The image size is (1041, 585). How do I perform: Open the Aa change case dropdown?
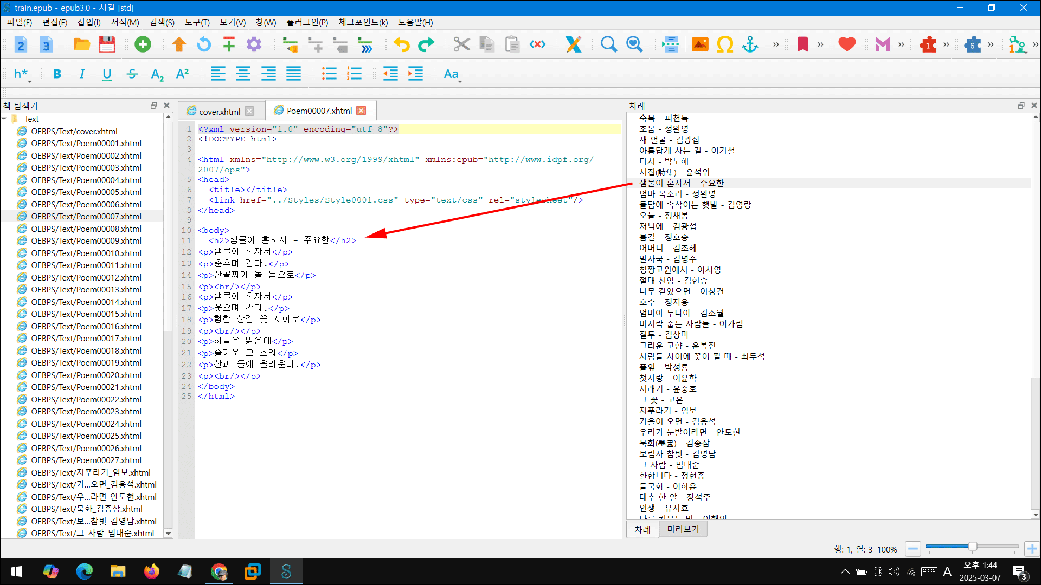tap(452, 74)
